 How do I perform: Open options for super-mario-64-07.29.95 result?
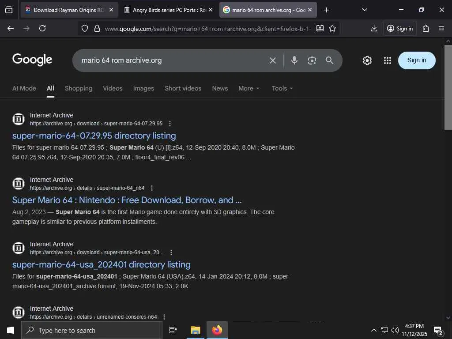click(170, 124)
